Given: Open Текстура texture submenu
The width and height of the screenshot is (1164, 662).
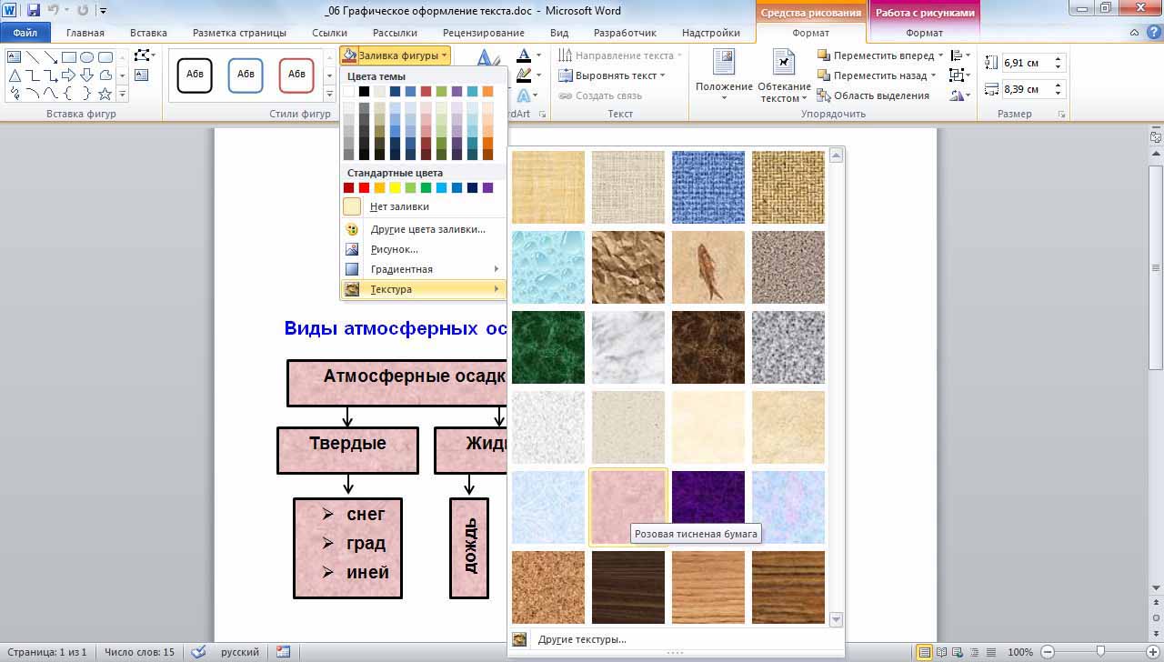Looking at the screenshot, I should [x=422, y=289].
